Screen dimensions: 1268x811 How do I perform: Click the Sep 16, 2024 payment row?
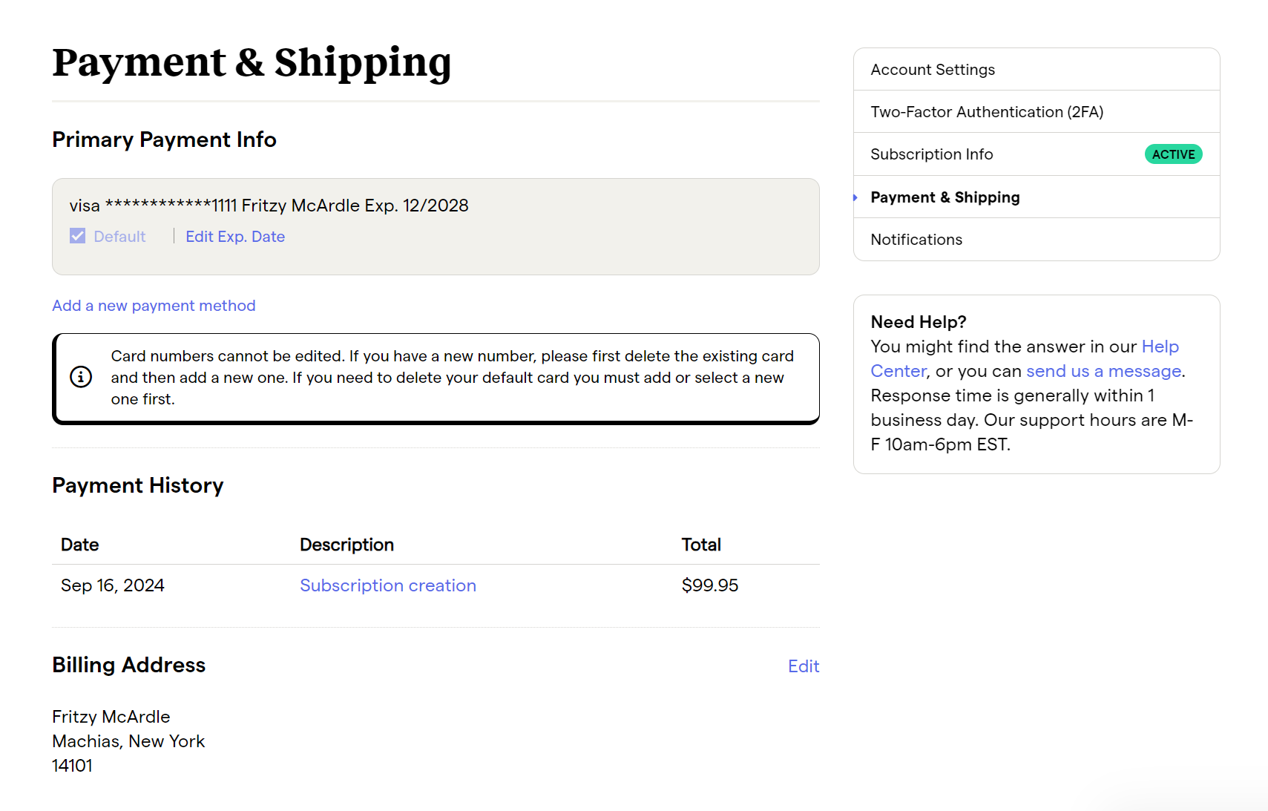click(x=436, y=585)
